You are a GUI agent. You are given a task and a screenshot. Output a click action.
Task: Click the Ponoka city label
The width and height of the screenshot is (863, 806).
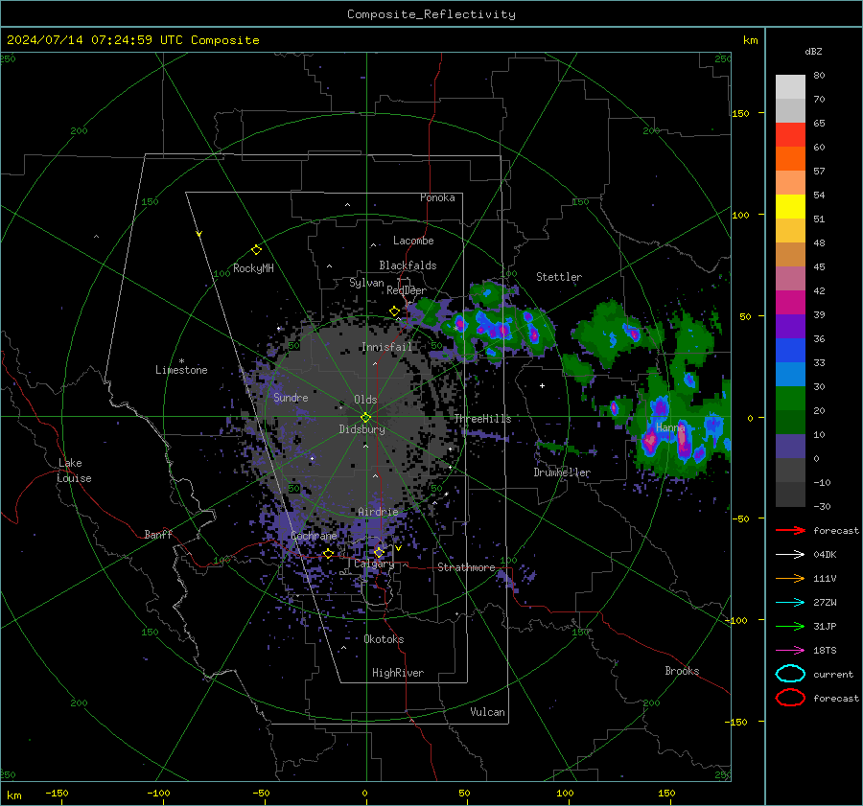tap(437, 197)
